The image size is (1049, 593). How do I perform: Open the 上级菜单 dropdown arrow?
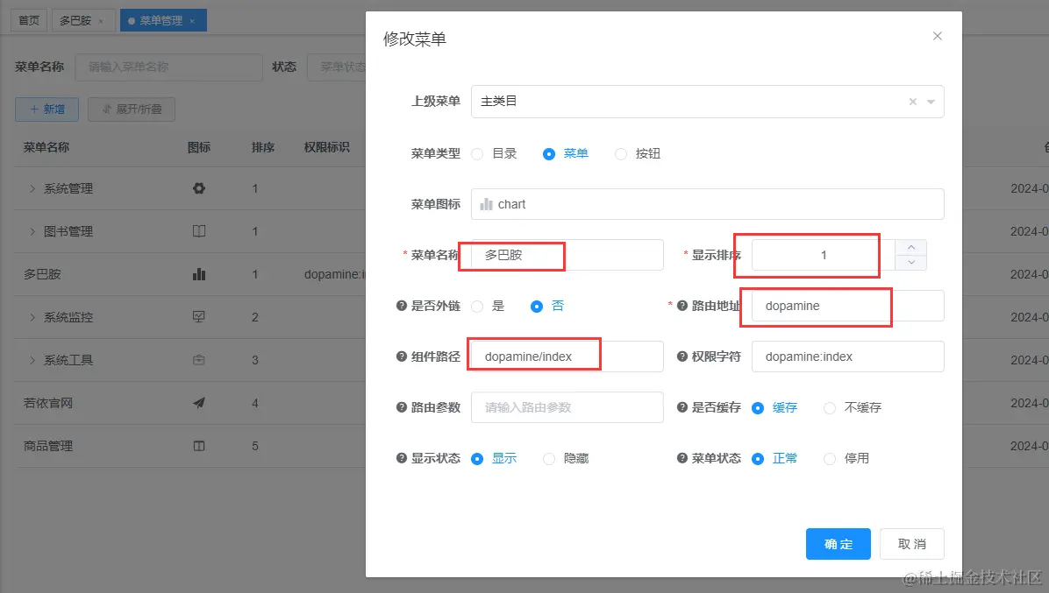[931, 102]
